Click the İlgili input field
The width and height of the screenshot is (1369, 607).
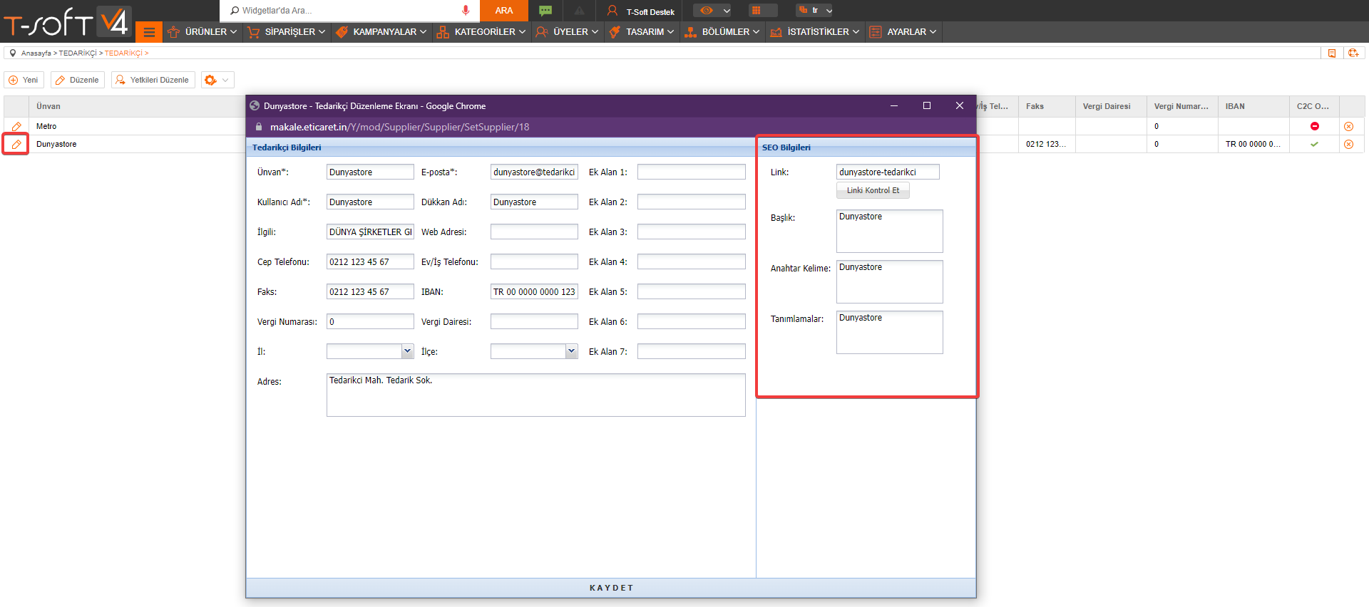click(370, 232)
